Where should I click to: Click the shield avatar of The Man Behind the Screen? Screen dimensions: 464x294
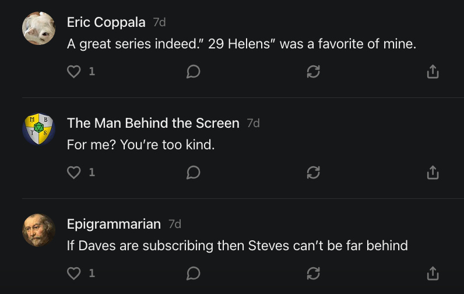38,129
